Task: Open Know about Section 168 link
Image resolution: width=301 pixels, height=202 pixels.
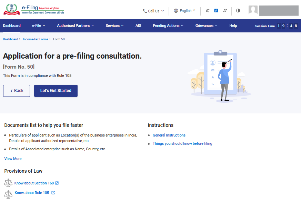Action: point(34,183)
